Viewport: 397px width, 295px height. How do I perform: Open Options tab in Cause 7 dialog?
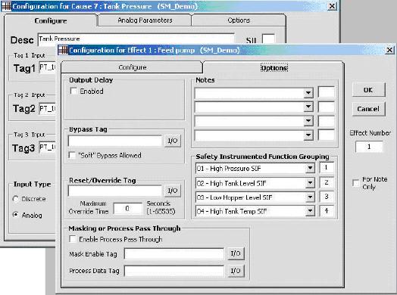pos(239,20)
